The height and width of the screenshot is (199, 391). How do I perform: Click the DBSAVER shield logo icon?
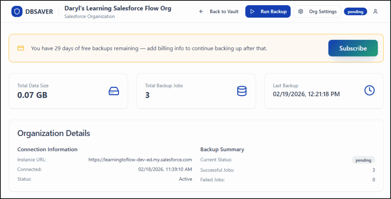click(16, 11)
